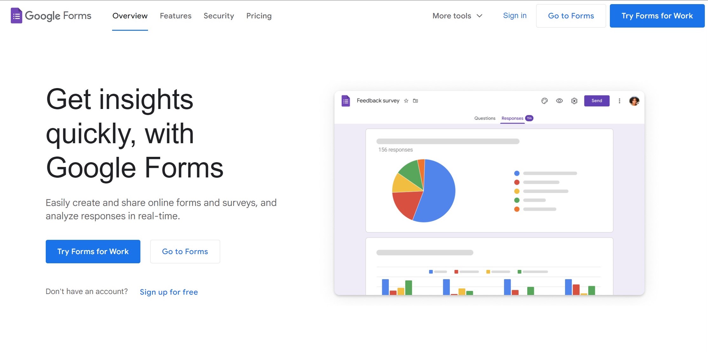Screen dimensions: 708x352
Task: Click the user avatar icon top right
Action: click(634, 100)
